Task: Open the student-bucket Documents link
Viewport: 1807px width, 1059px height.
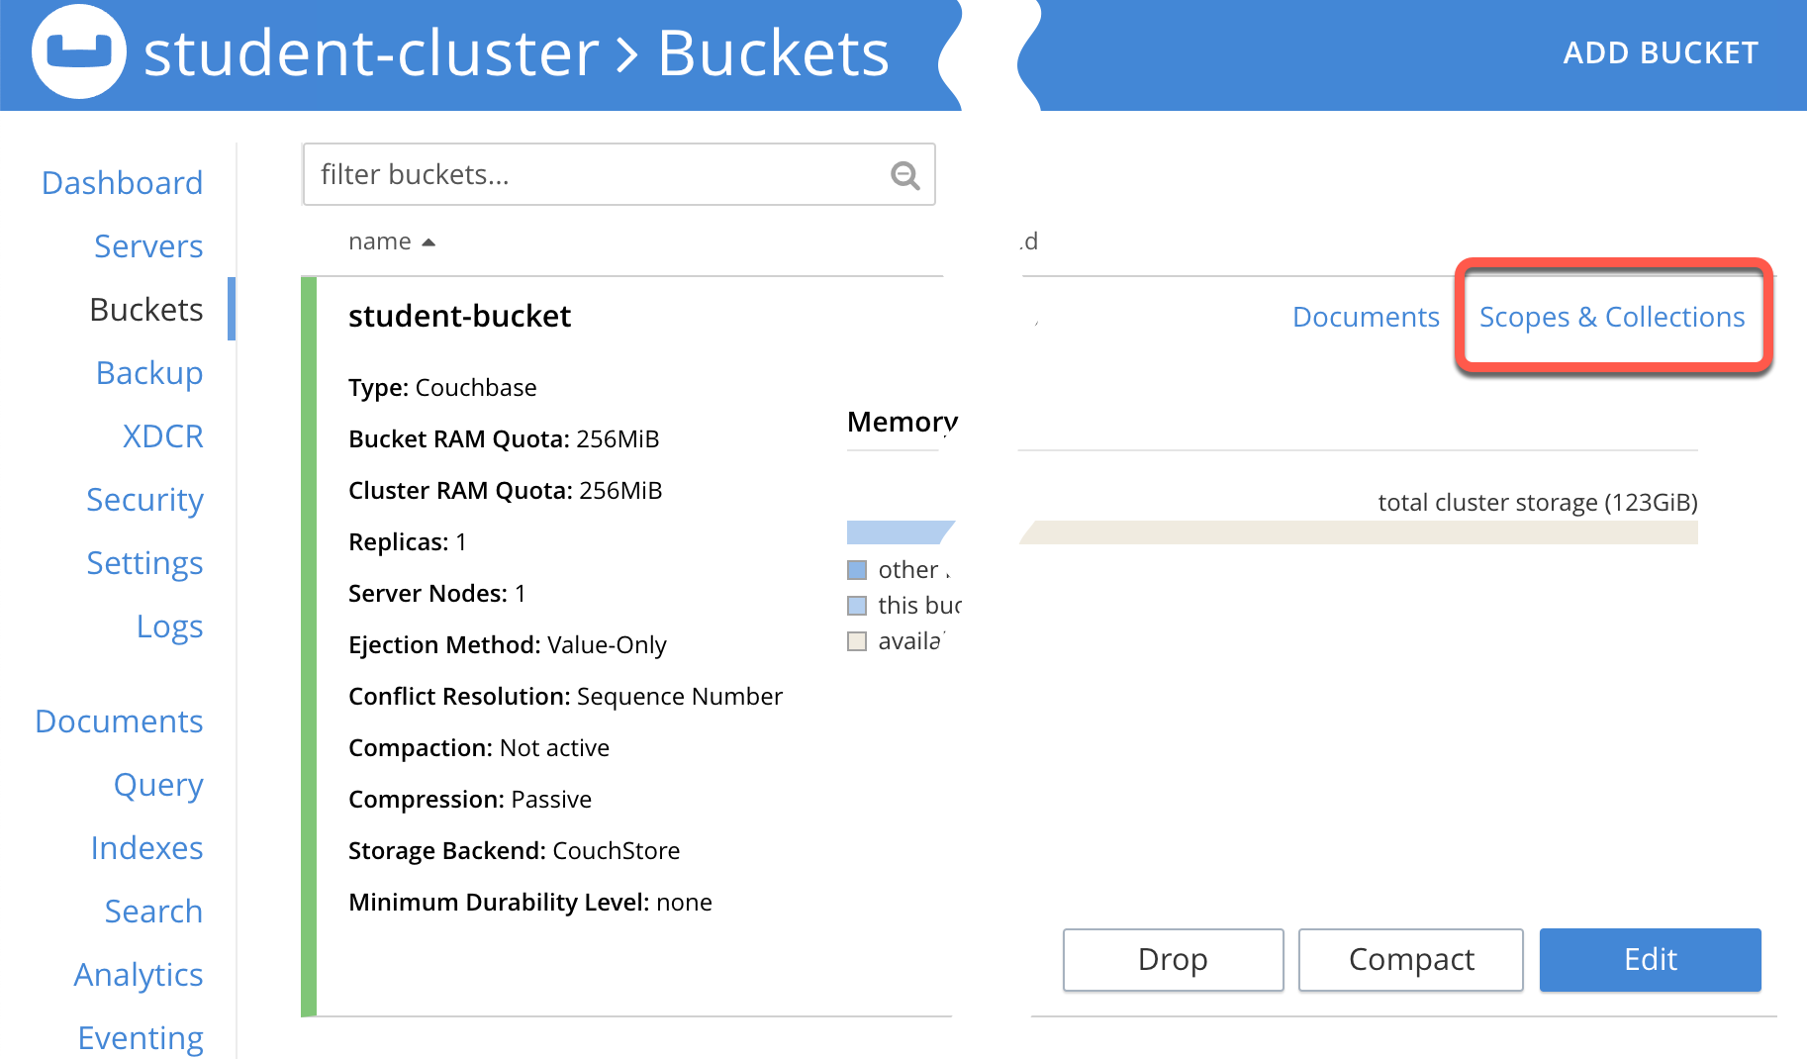Action: [x=1366, y=317]
